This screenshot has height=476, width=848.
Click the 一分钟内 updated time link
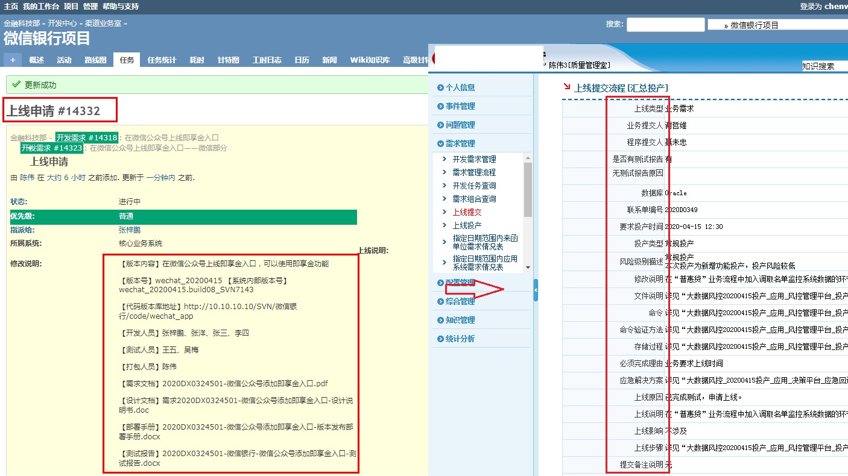160,178
